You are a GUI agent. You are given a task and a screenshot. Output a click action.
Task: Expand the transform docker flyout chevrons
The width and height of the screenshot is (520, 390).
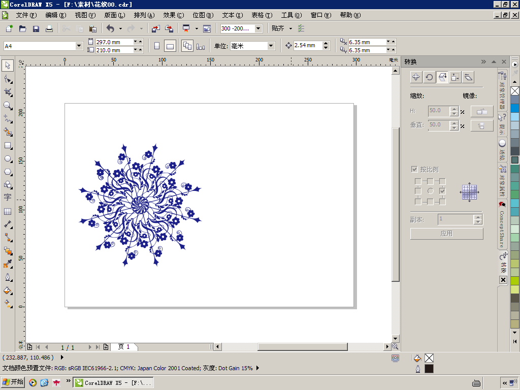(483, 61)
